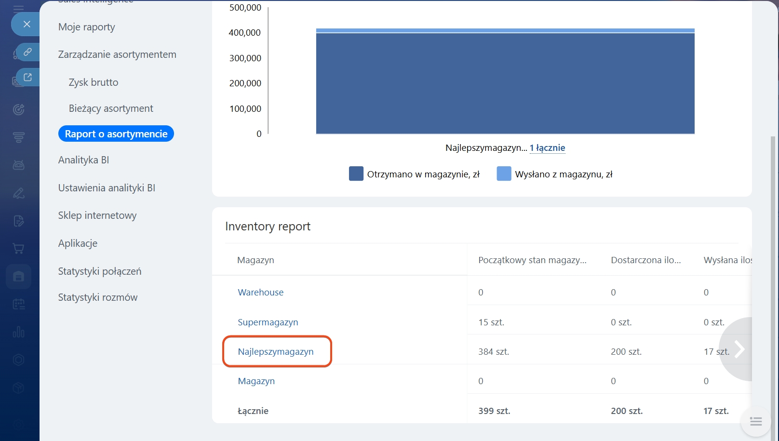779x441 pixels.
Task: Open the Supermagazyn warehouse link
Action: 268,322
